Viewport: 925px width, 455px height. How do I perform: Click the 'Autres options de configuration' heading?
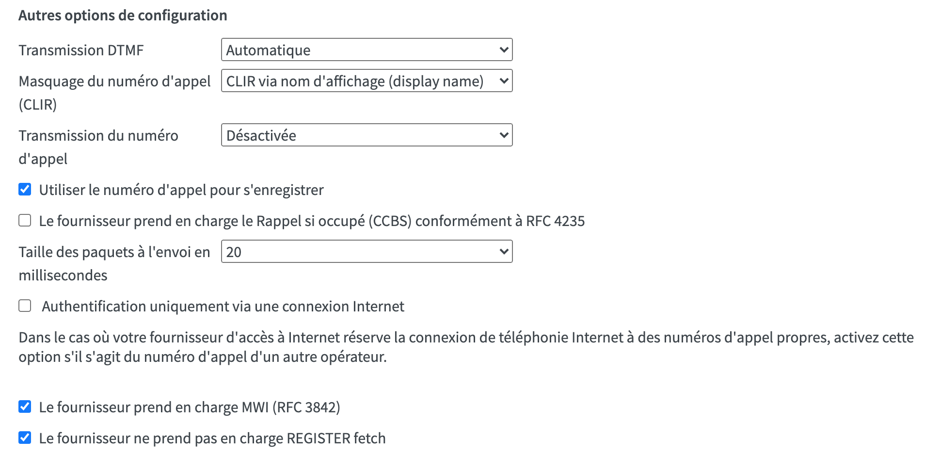click(x=123, y=16)
